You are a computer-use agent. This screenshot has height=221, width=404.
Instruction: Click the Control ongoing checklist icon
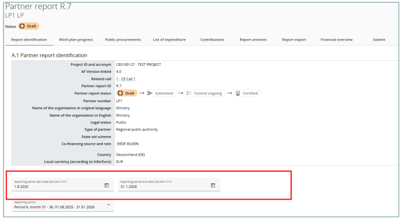tap(188, 93)
